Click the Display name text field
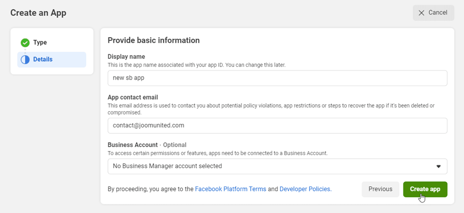 (x=277, y=78)
